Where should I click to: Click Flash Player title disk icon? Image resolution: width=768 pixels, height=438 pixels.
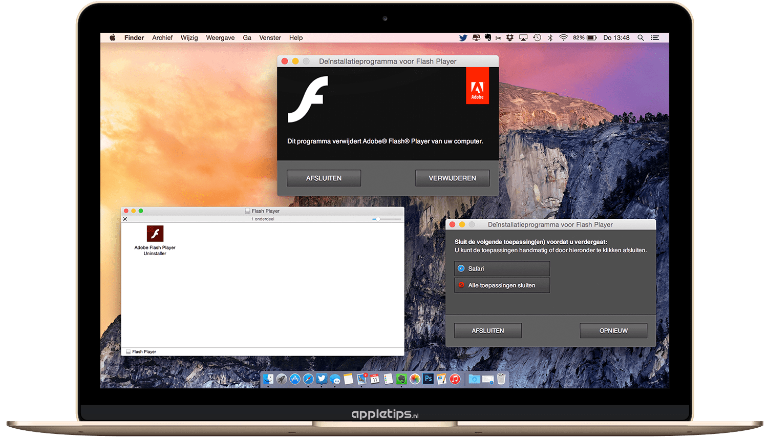pos(248,211)
